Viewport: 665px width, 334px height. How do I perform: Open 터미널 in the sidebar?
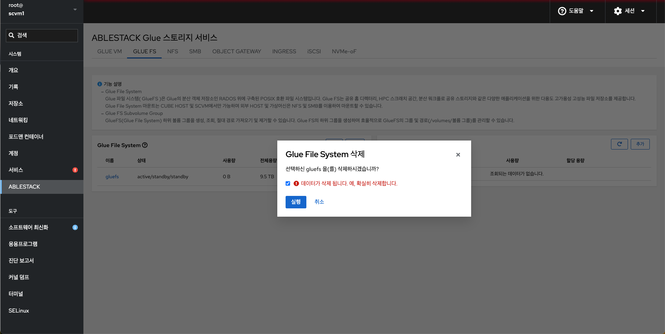(42, 294)
